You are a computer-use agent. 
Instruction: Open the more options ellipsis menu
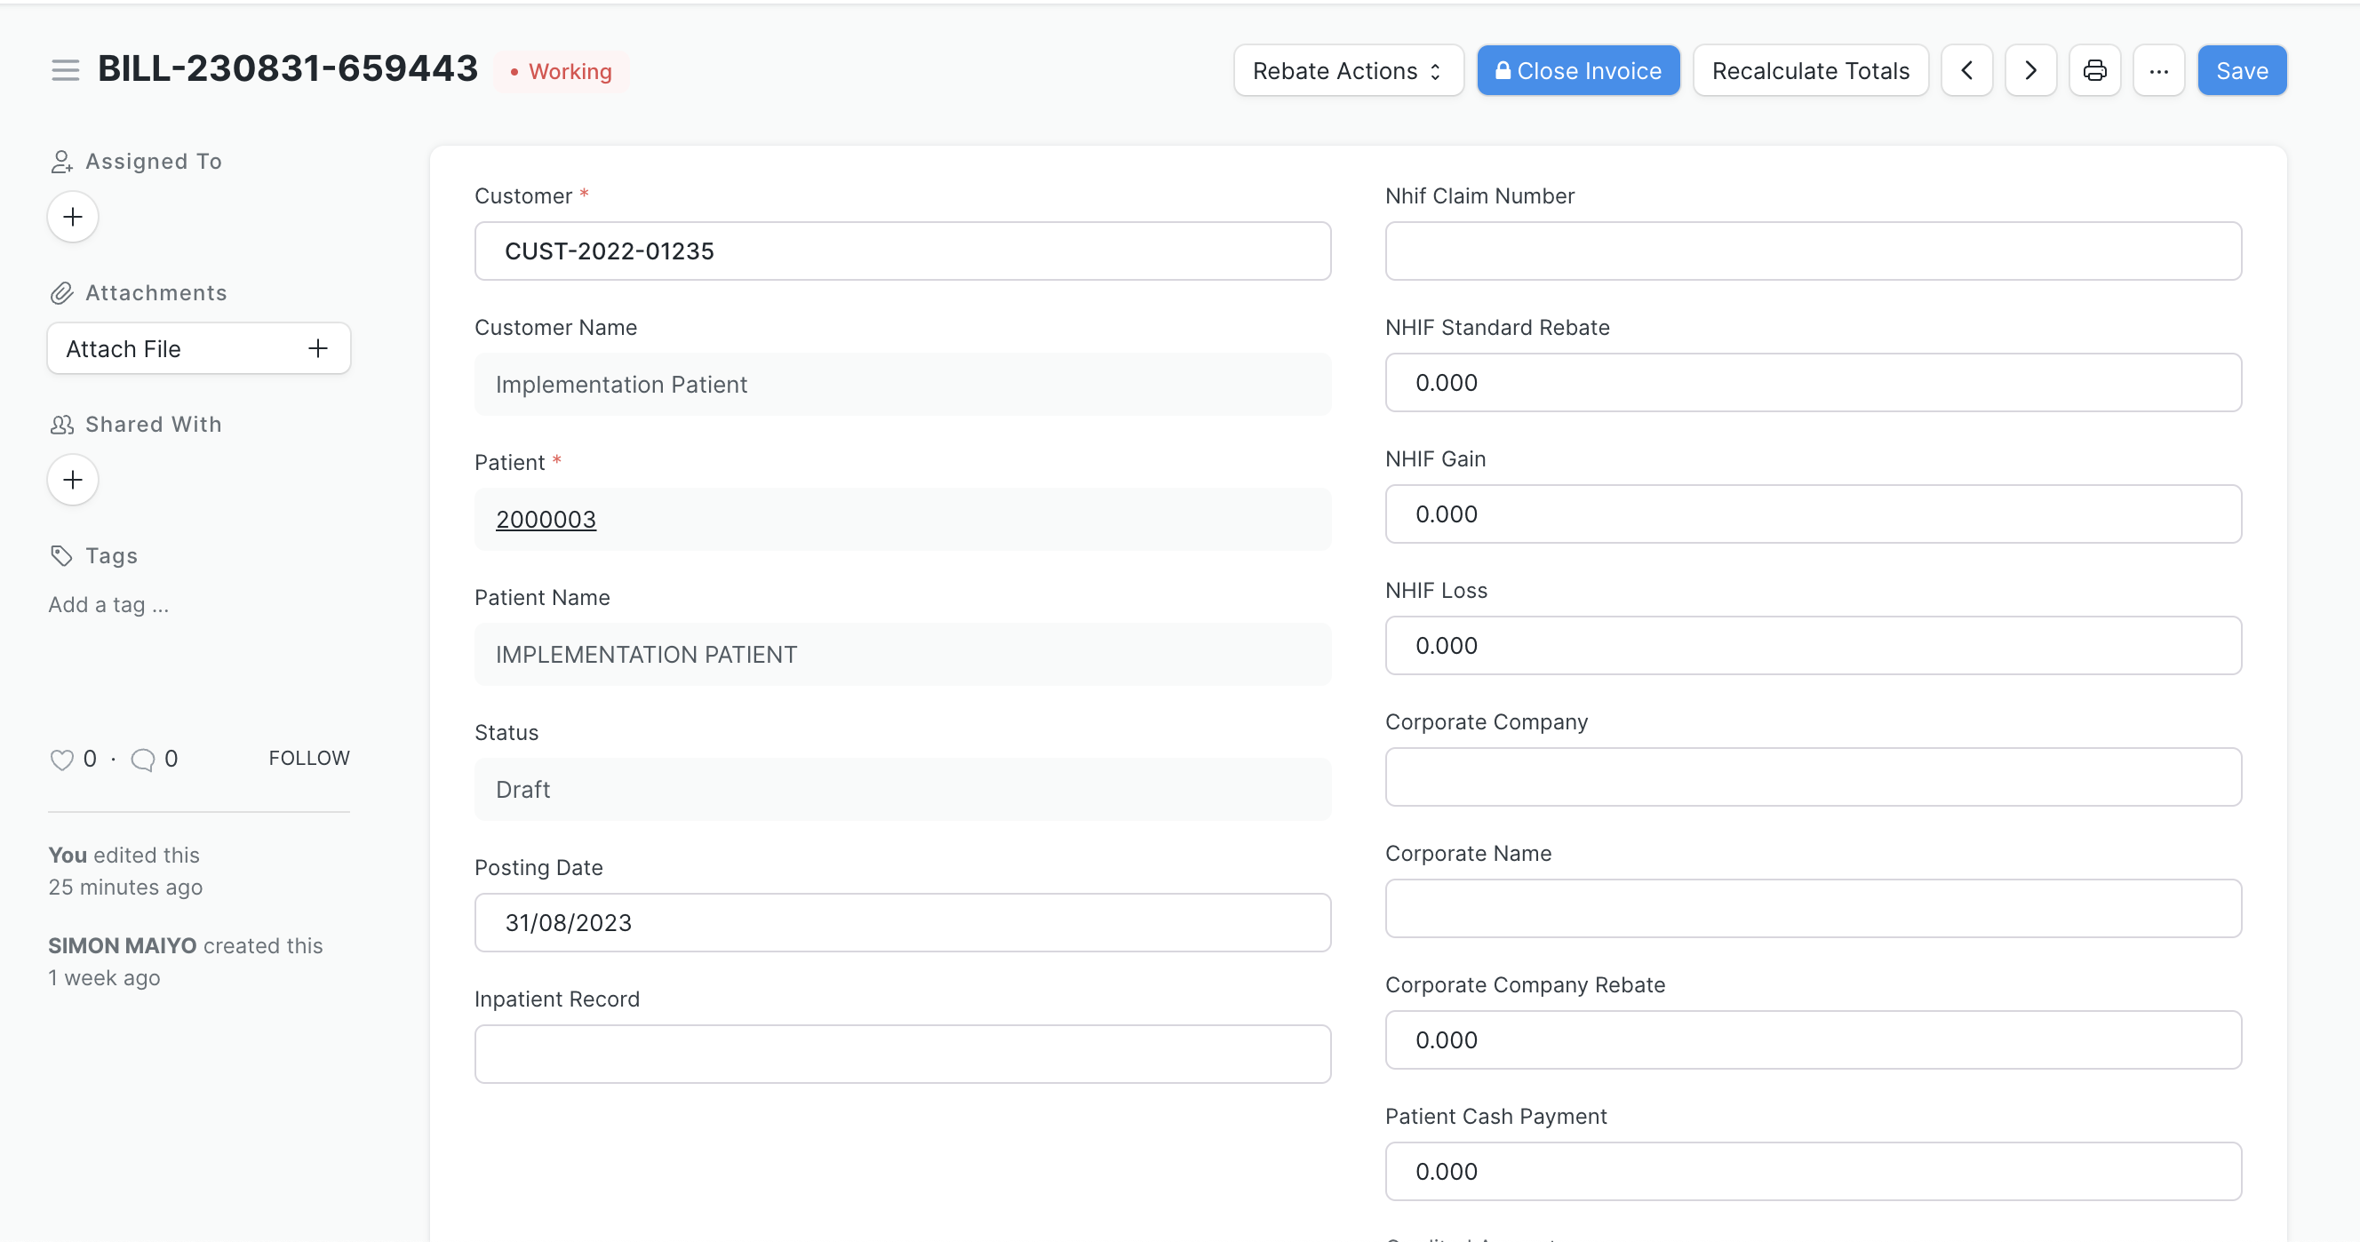tap(2158, 70)
